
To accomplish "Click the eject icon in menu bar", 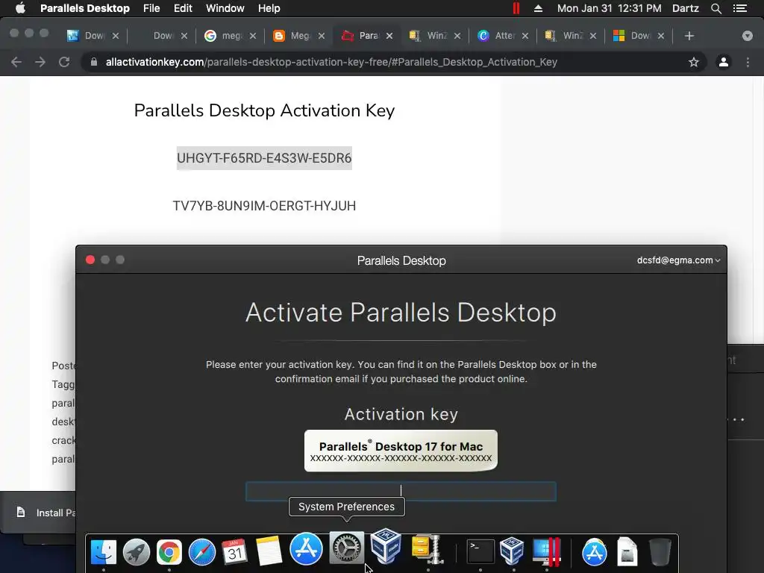I will click(539, 8).
